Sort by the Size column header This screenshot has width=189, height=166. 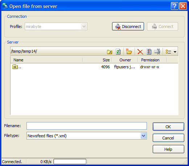[97, 60]
